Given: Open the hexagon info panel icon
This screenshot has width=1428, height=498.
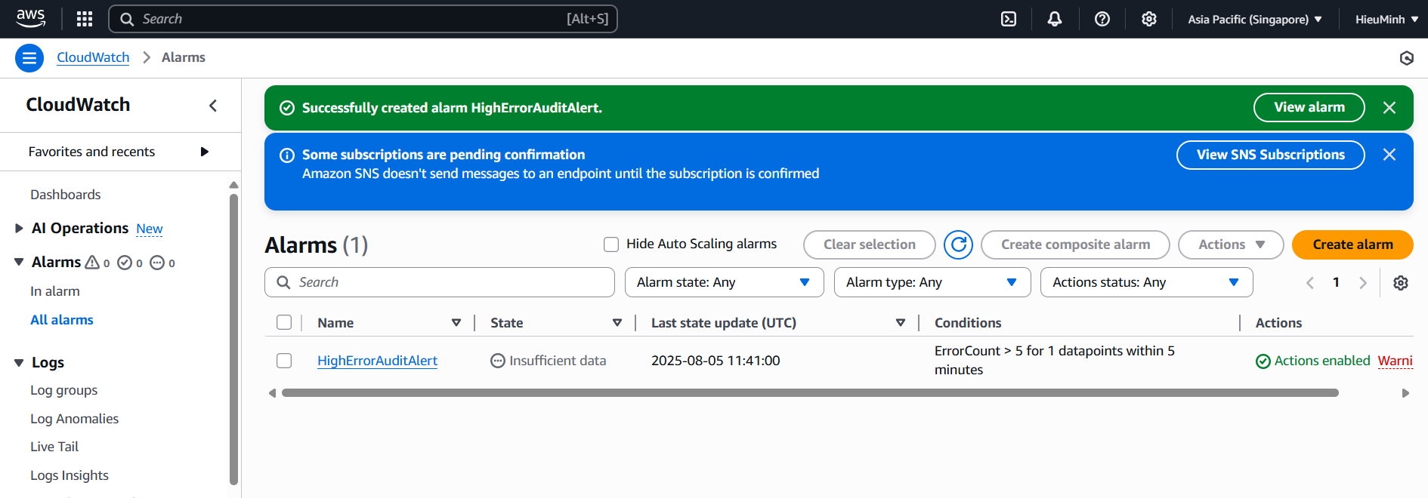Looking at the screenshot, I should pyautogui.click(x=1406, y=58).
